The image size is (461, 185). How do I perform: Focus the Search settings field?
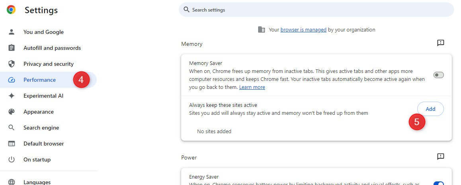(316, 10)
